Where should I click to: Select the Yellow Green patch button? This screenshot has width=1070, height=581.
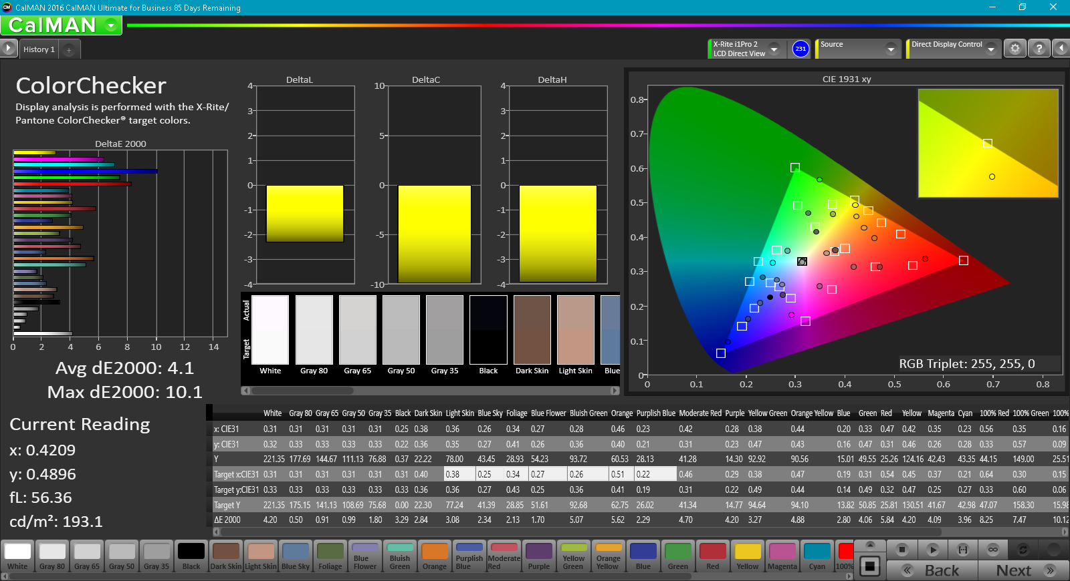[574, 556]
